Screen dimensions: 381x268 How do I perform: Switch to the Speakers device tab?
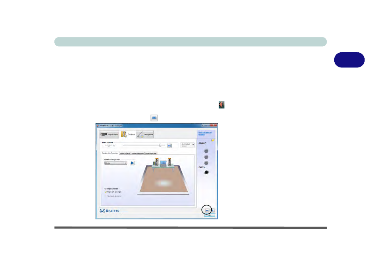[x=127, y=134]
